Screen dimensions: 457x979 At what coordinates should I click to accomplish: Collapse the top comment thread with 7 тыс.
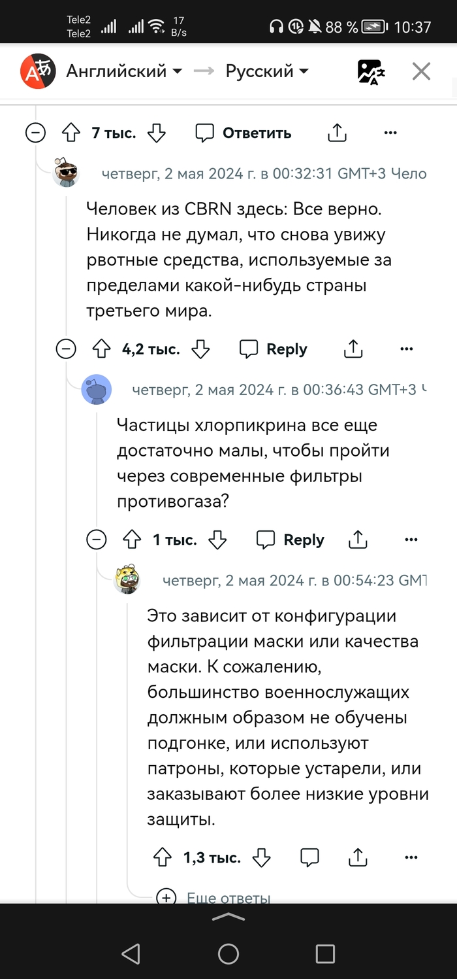[35, 133]
